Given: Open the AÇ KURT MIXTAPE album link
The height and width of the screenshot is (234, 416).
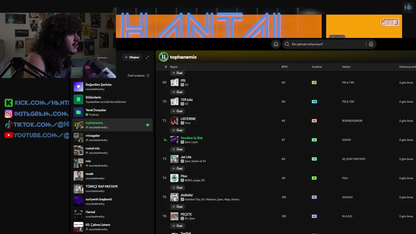Looking at the screenshot, I should (x=354, y=159).
